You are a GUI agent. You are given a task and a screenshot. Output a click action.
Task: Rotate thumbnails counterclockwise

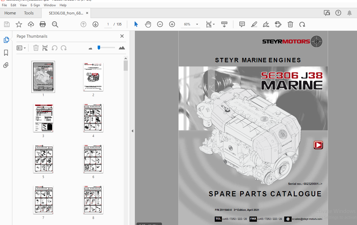click(54, 48)
